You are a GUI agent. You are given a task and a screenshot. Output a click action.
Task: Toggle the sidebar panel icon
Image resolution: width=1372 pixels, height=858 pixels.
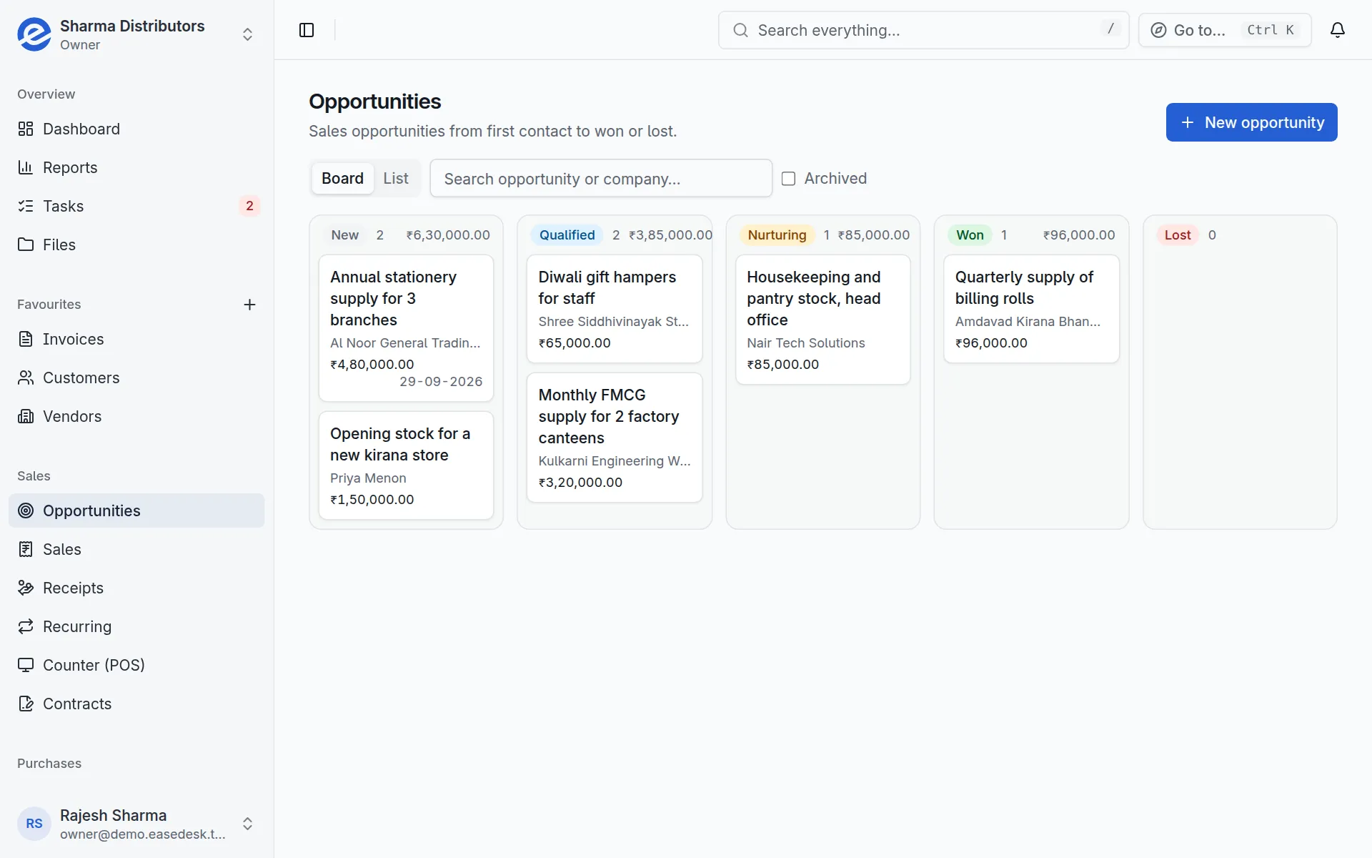pyautogui.click(x=307, y=30)
